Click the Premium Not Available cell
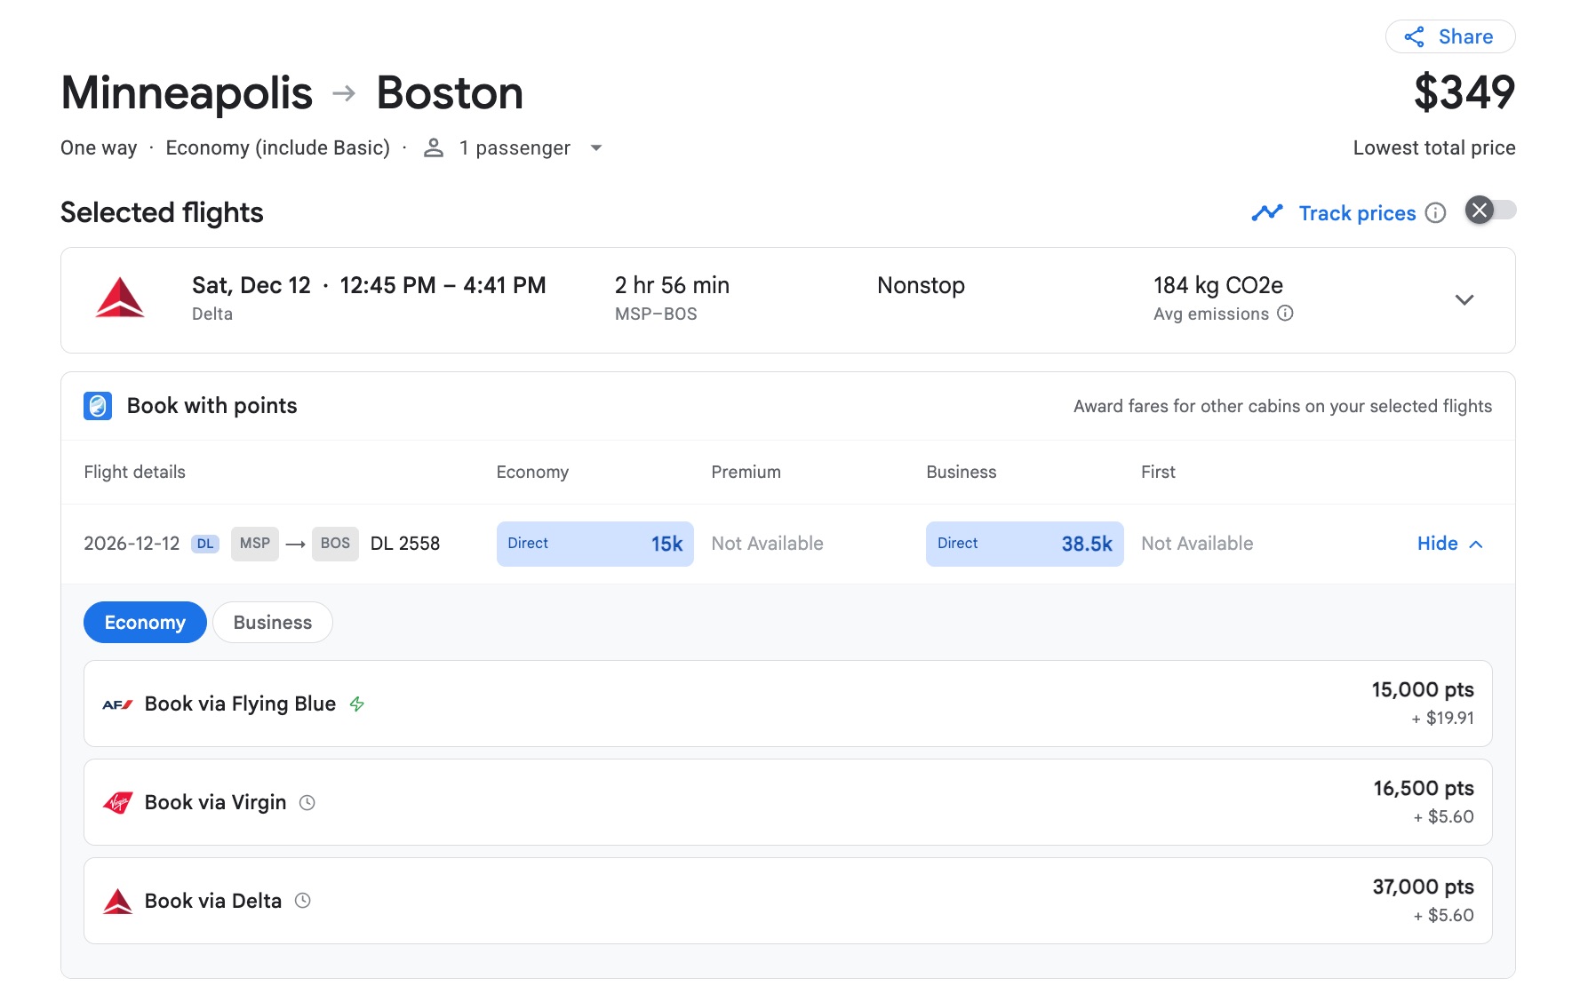The width and height of the screenshot is (1596, 1002). click(x=767, y=544)
